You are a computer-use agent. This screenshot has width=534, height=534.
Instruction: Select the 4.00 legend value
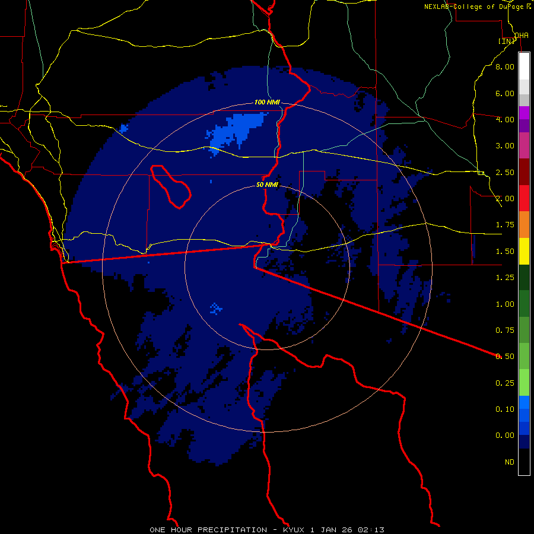(505, 119)
